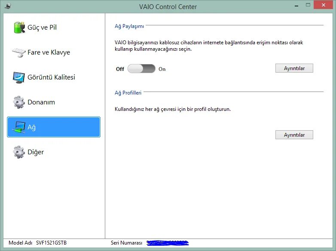Close the VAIO Control Center window

(x=323, y=5)
